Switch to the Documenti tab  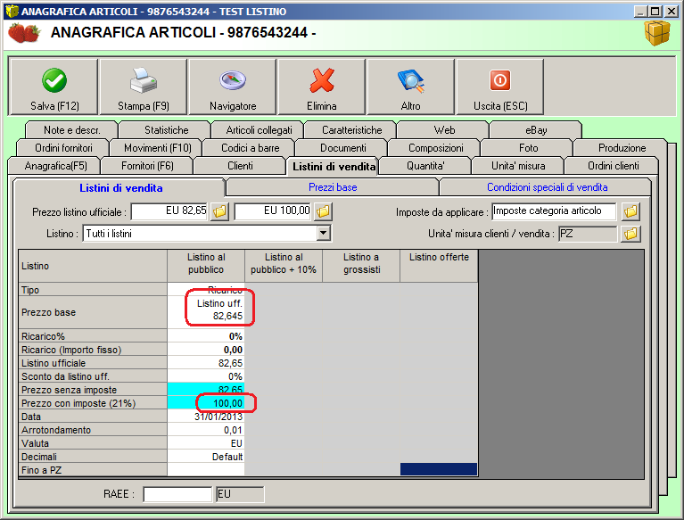point(342,148)
